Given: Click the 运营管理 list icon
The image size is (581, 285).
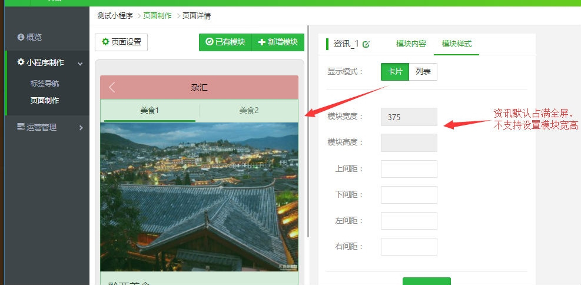Looking at the screenshot, I should [21, 127].
